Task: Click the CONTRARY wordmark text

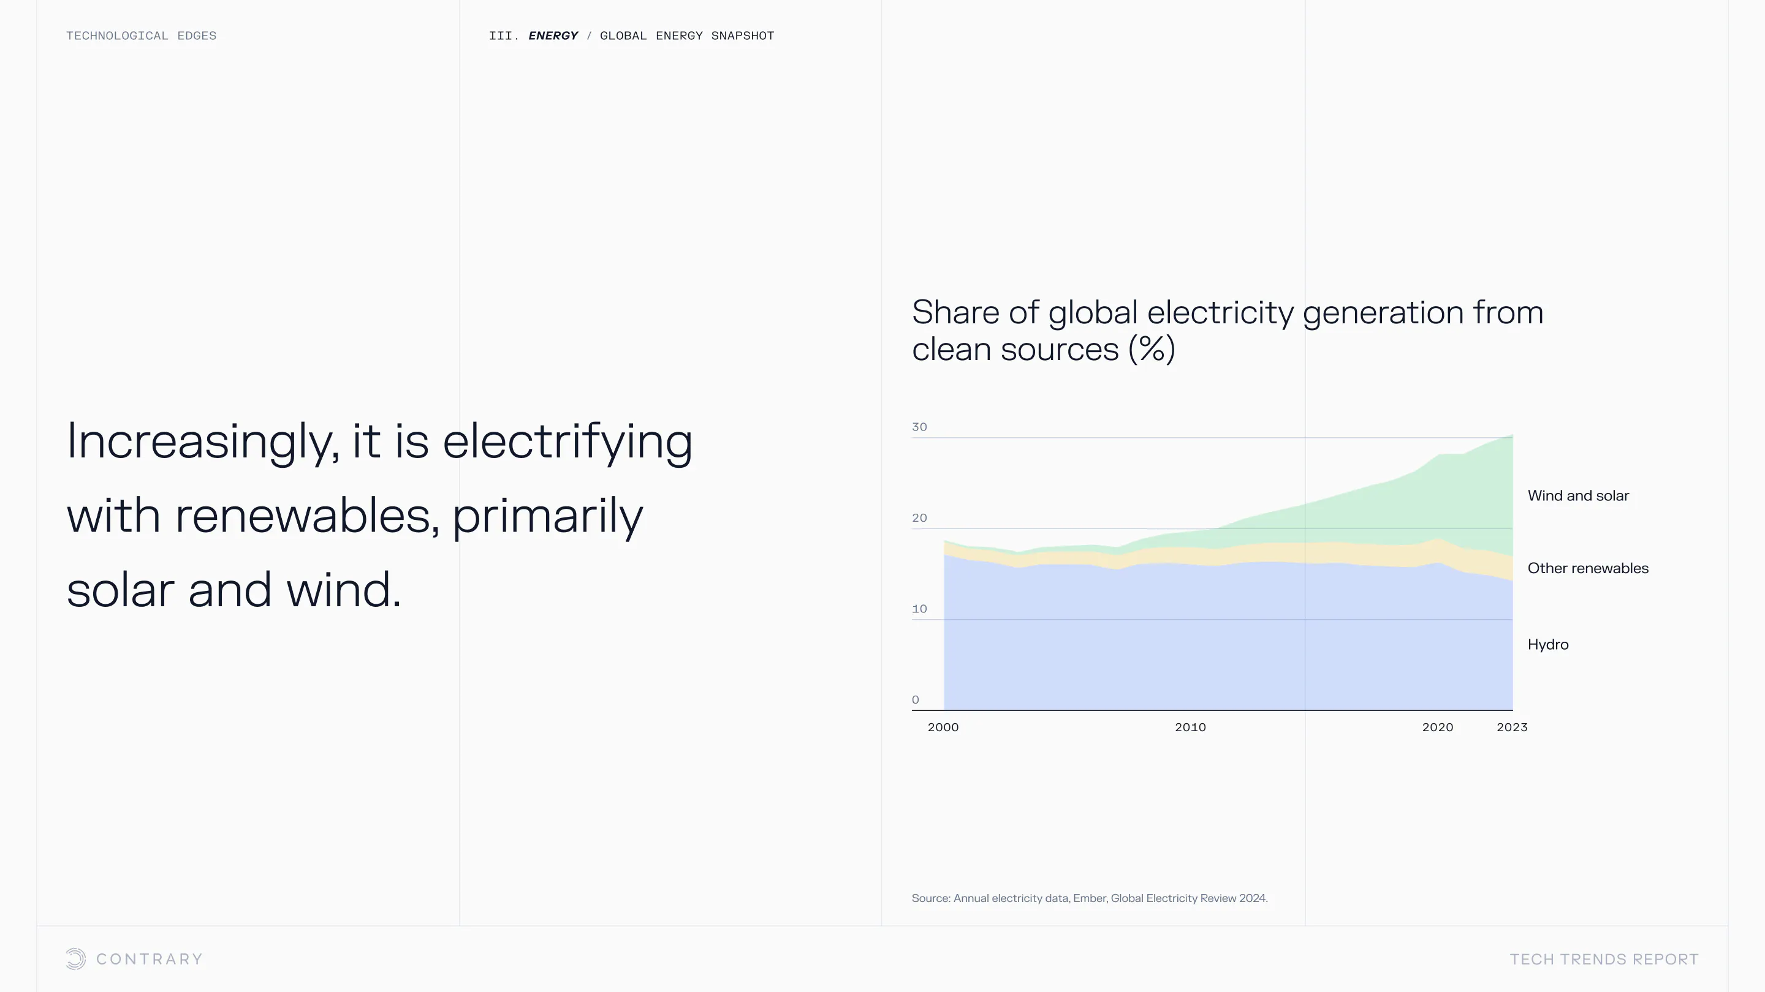Action: pos(150,959)
